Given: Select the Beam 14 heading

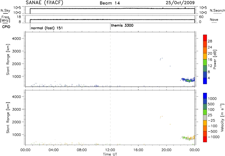Looking at the screenshot, I should pyautogui.click(x=110, y=3).
